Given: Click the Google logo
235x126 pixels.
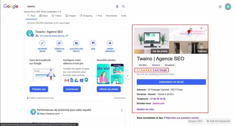Looking at the screenshot, I should 11,6.
